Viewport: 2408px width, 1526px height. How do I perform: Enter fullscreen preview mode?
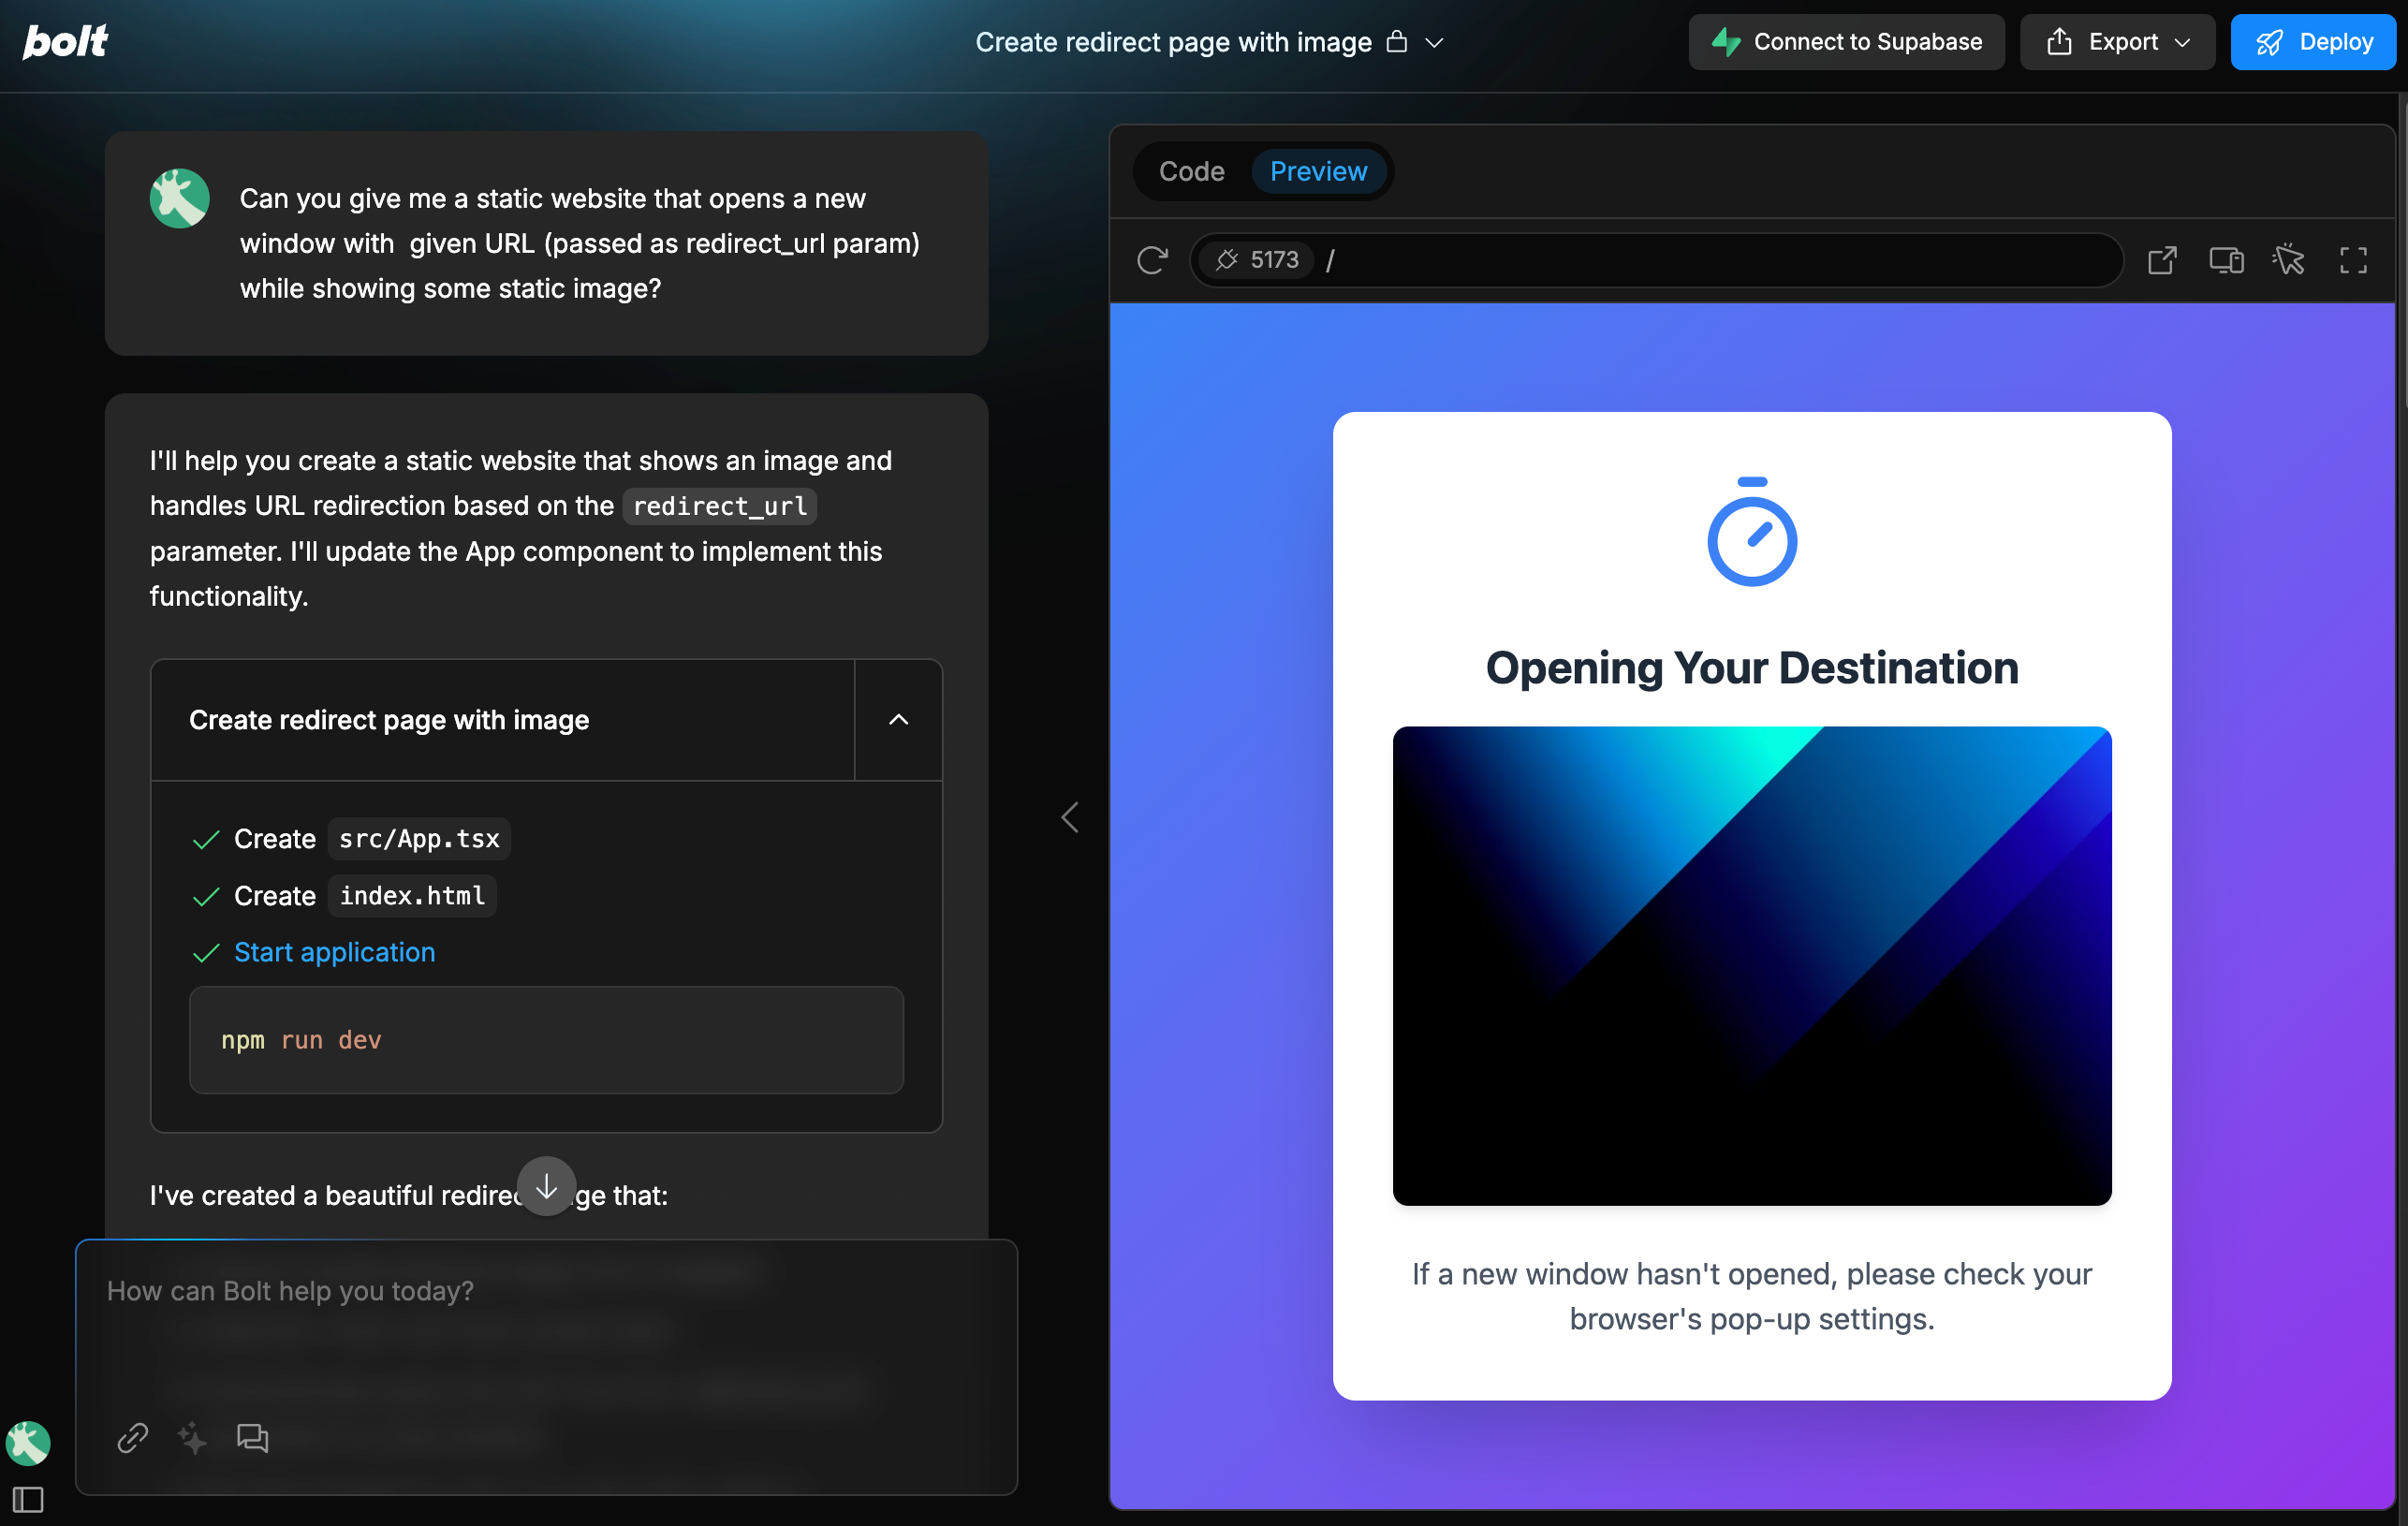tap(2352, 260)
